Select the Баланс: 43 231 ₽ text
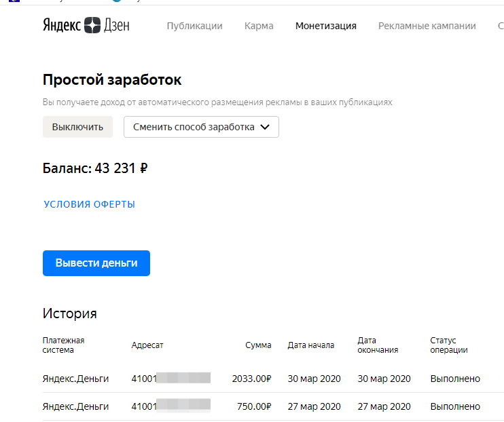Screen dimensions: 504x422 [x=95, y=168]
